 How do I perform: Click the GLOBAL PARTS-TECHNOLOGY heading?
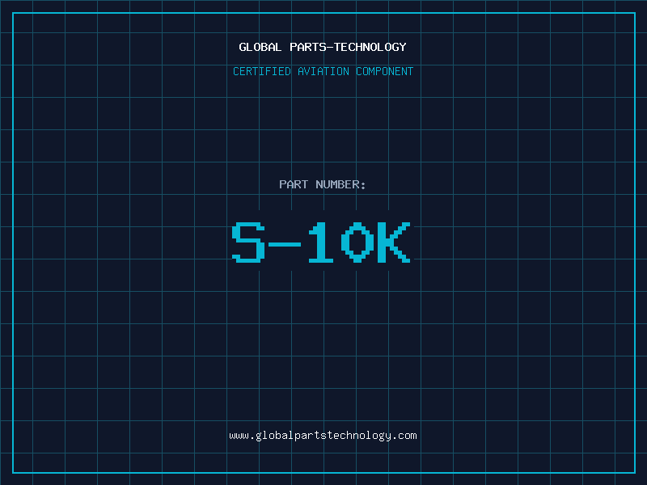323,47
